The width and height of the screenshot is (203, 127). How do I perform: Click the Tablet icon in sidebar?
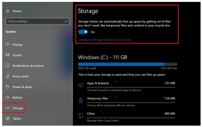[x=8, y=119]
